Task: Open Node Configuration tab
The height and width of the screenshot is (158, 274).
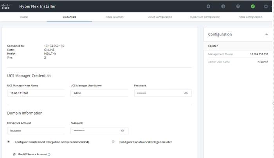Action: [250, 17]
